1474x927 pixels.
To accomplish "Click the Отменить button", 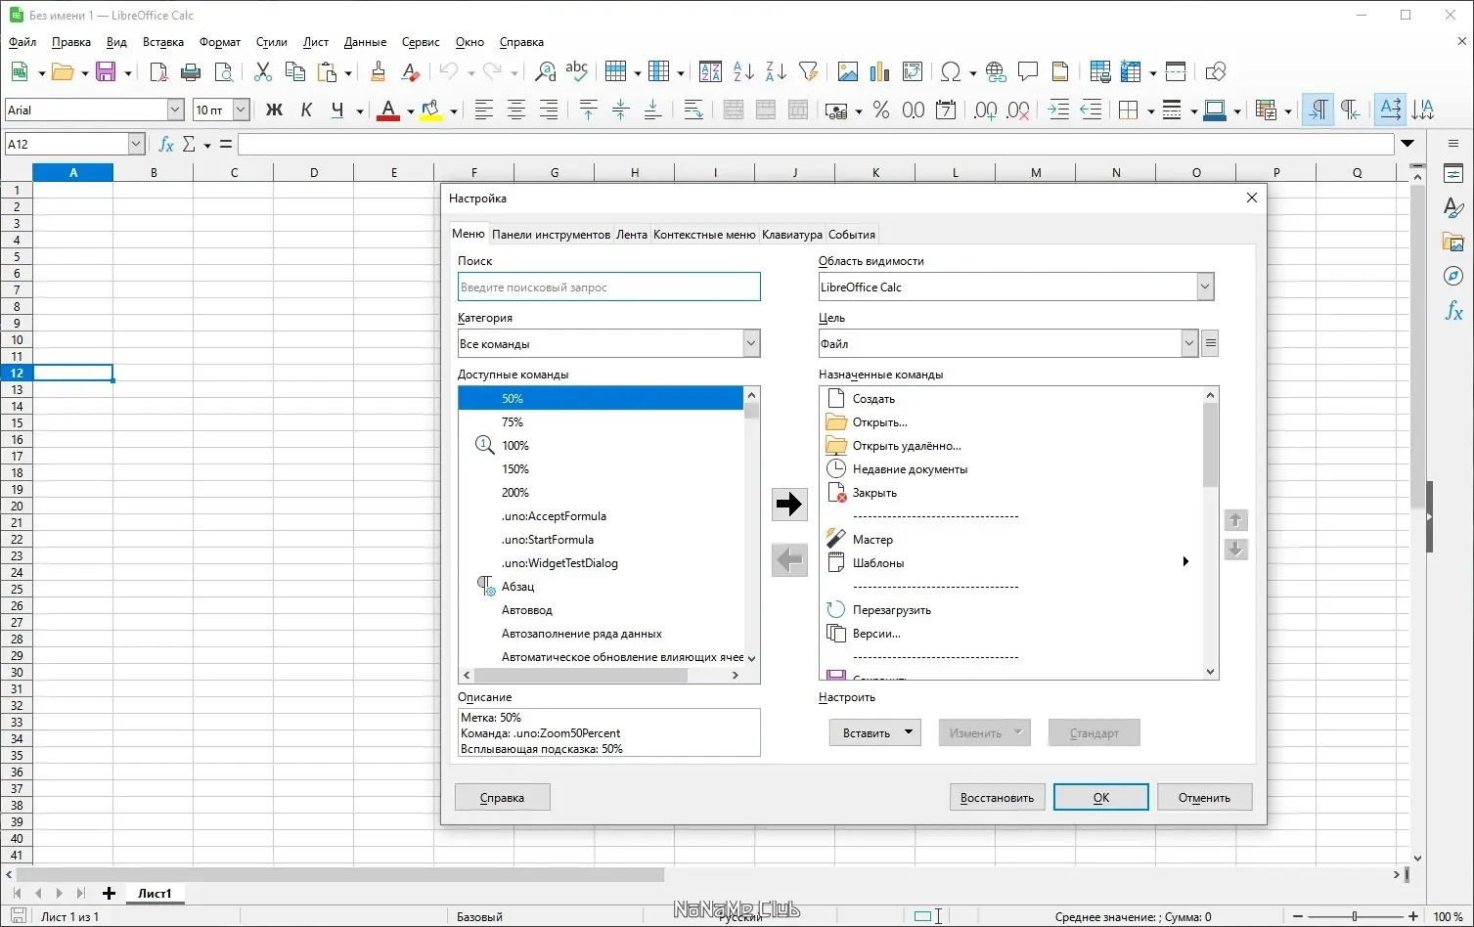I will [1203, 798].
